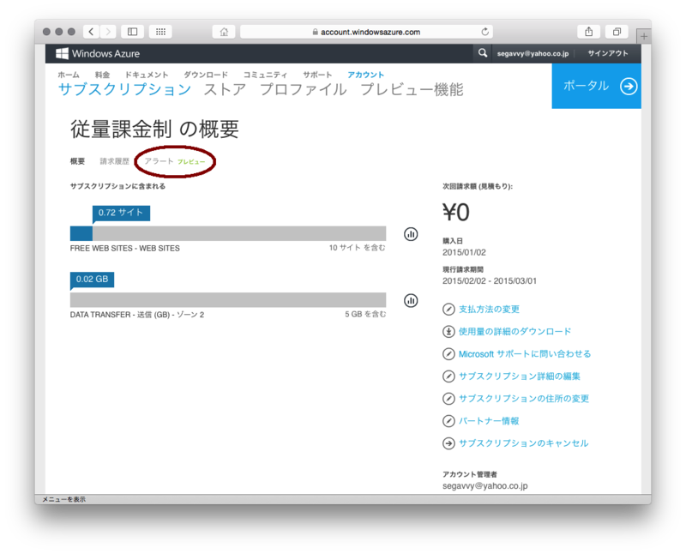This screenshot has width=686, height=554.
Task: Open the 支払方法の変更 link
Action: (x=489, y=310)
